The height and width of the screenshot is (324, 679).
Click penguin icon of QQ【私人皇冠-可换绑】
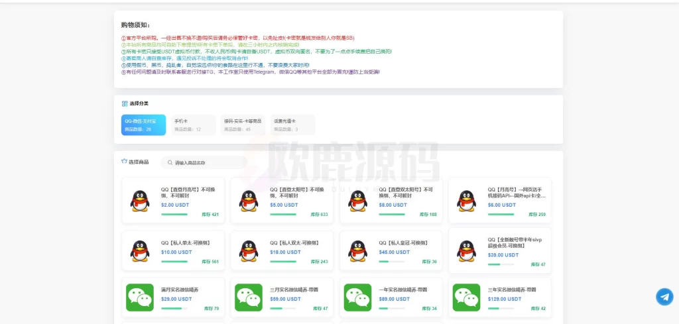click(357, 251)
